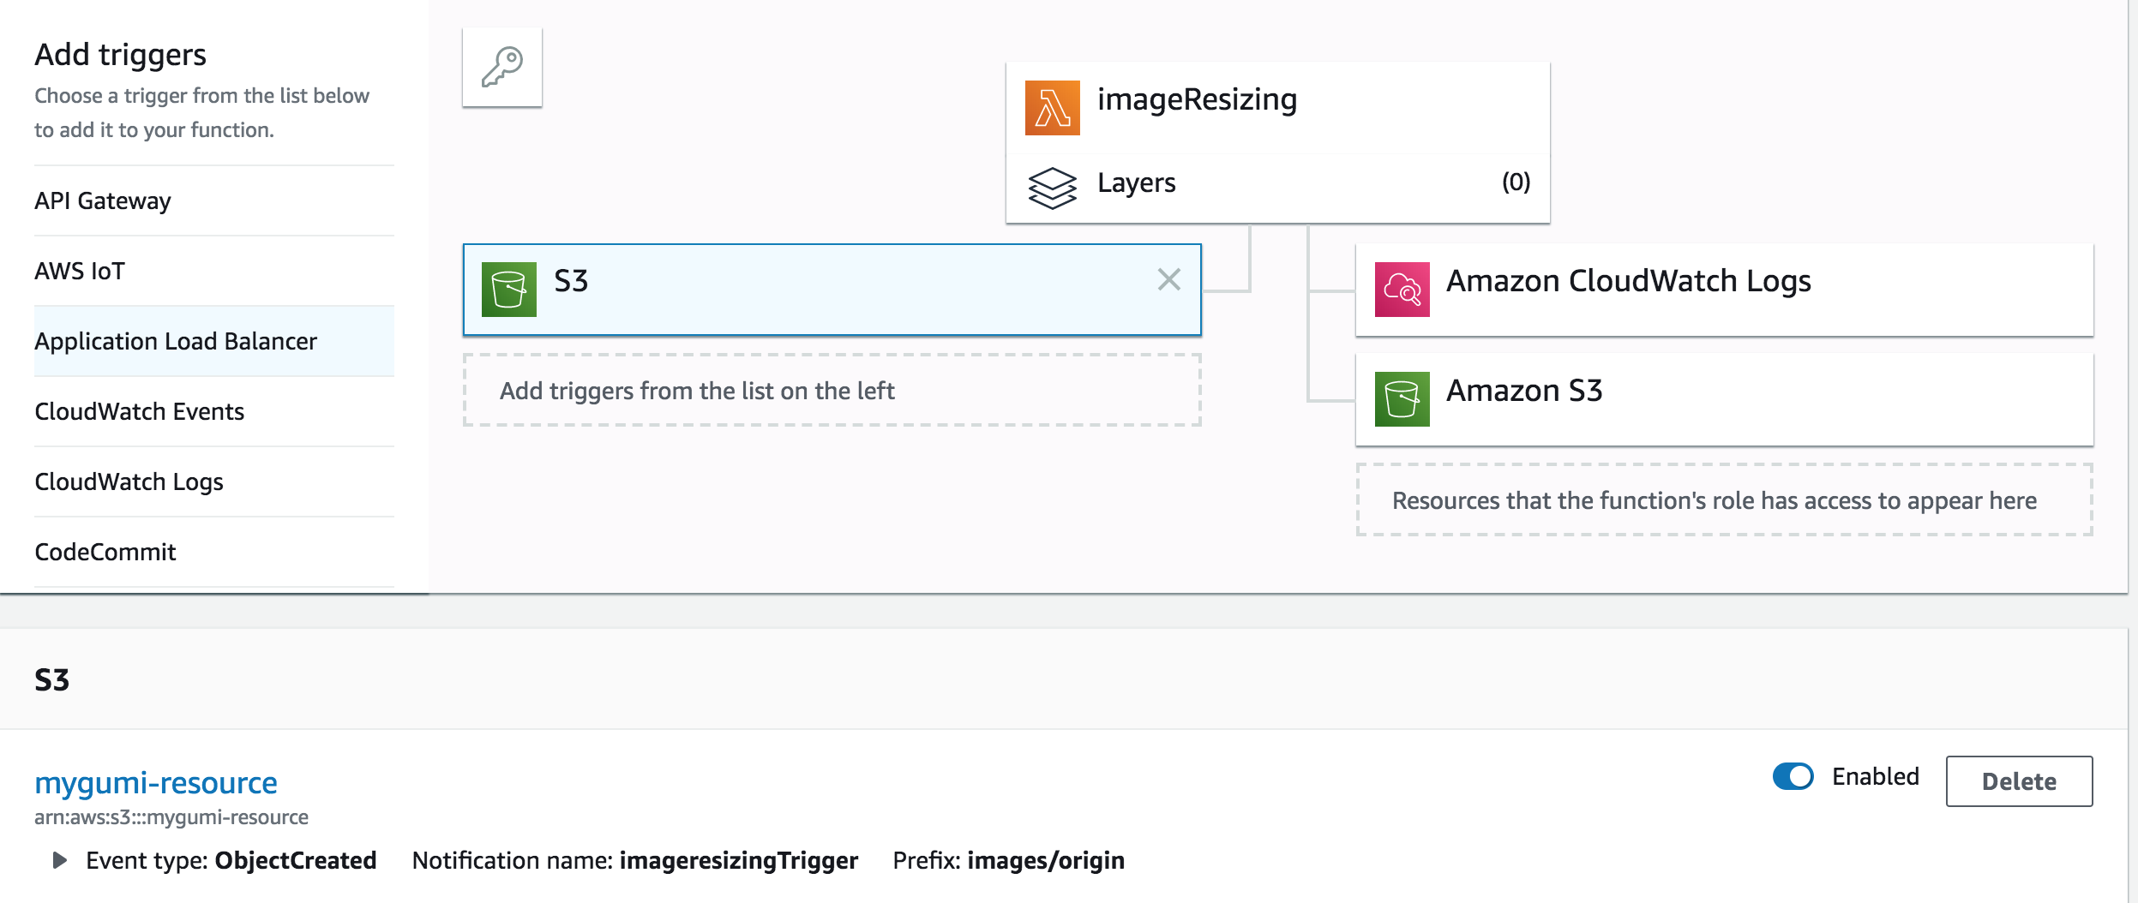2138x903 pixels.
Task: Click the Amazon S3 resource bucket icon
Action: (1402, 399)
